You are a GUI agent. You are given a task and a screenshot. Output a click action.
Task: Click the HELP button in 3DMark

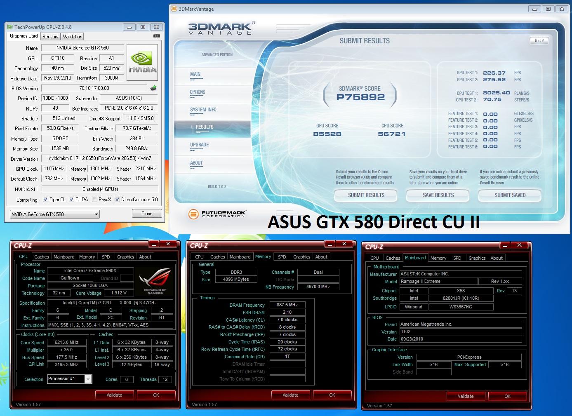point(539,40)
